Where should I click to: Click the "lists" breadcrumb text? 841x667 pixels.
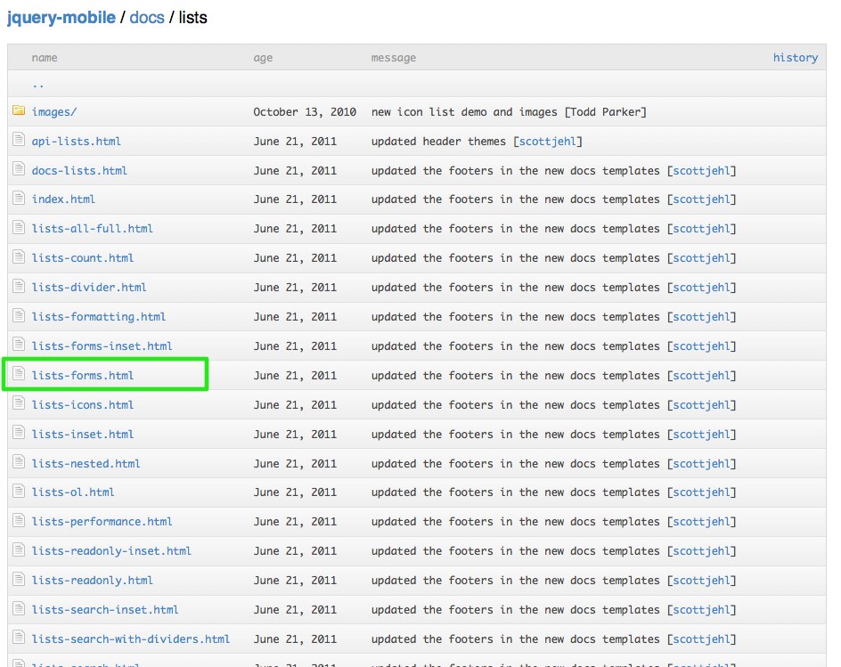[192, 18]
